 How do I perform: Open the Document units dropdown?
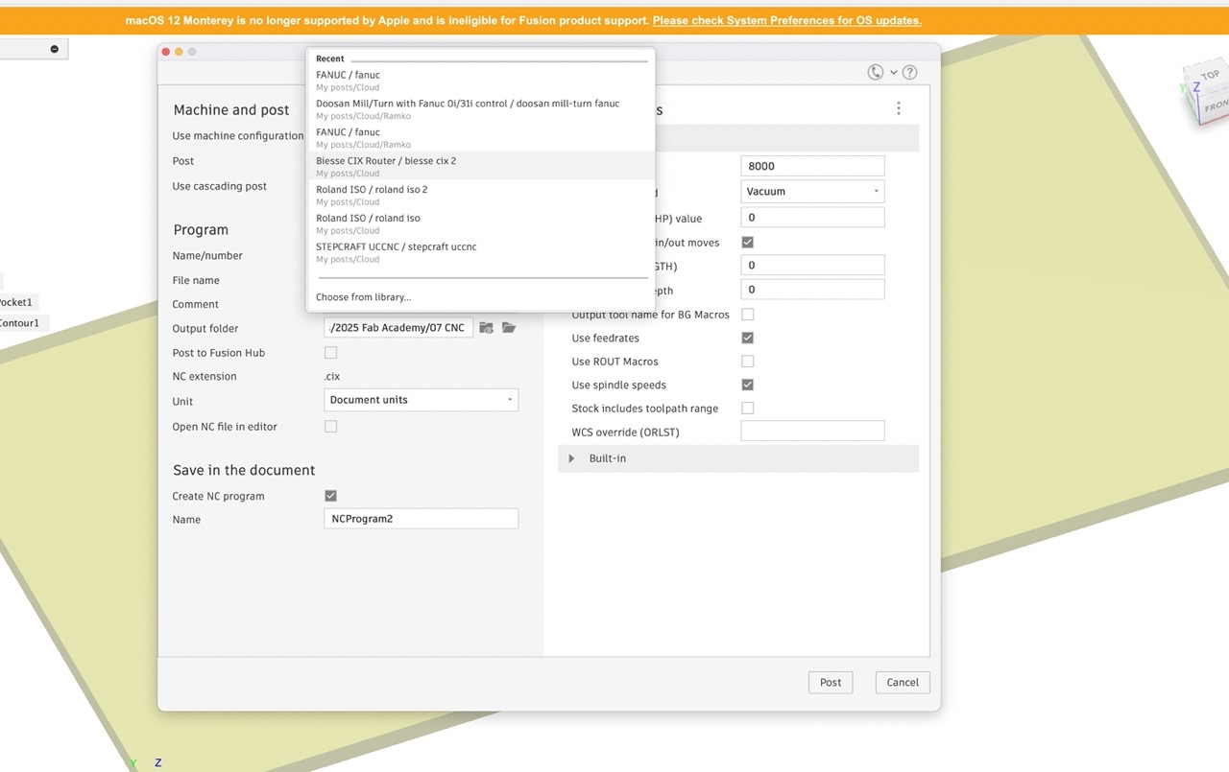[421, 400]
